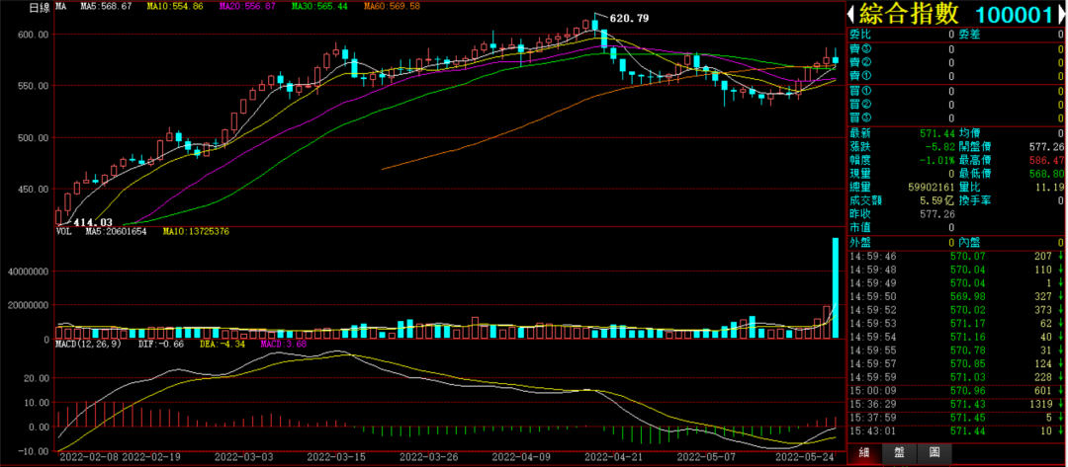
Task: Click the VOL indicator label
Action: 63,232
